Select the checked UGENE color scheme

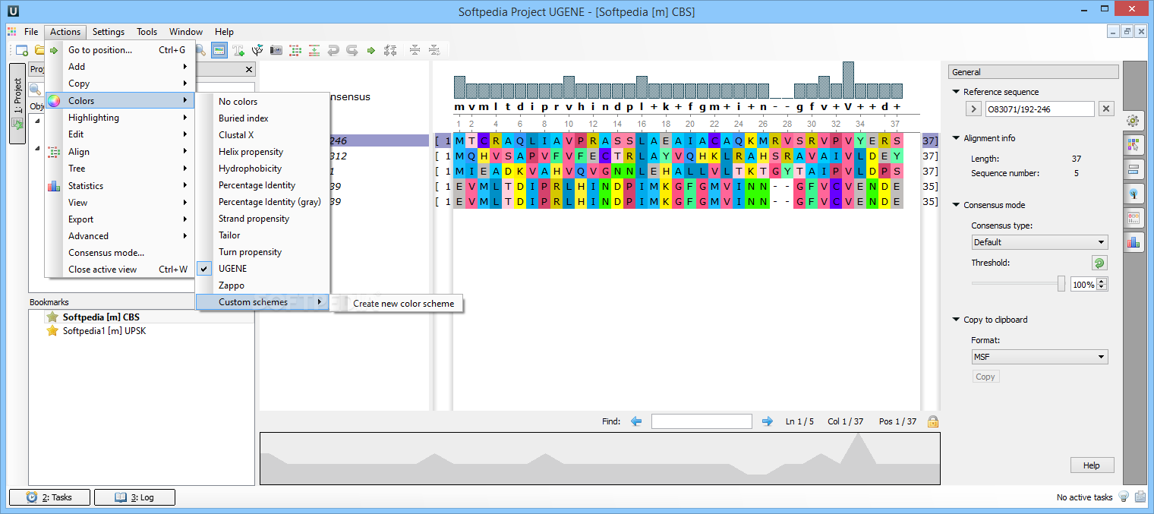[x=263, y=269]
